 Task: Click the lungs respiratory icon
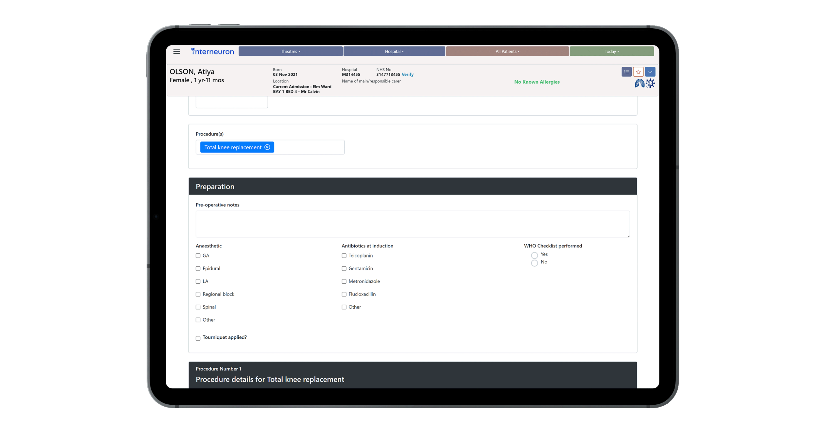click(639, 84)
